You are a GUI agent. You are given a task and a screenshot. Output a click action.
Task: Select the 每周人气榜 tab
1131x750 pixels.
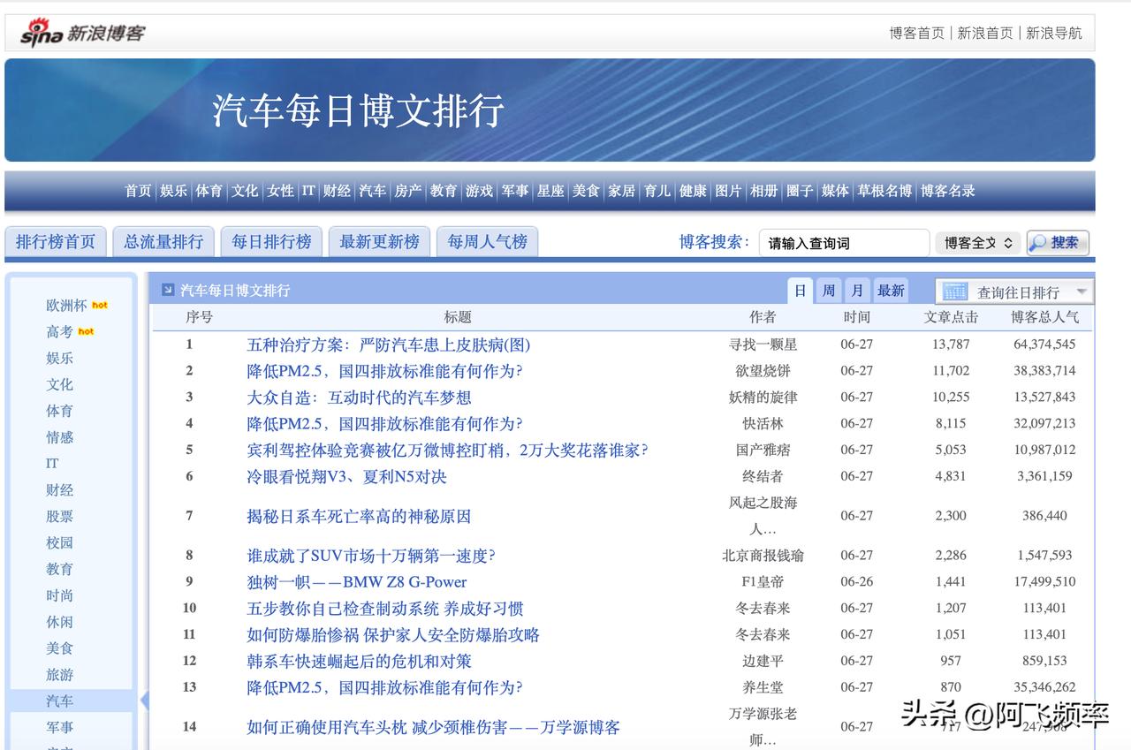coord(487,241)
